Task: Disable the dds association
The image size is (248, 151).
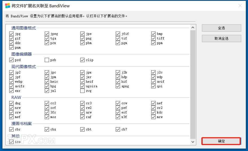Action: (11, 43)
